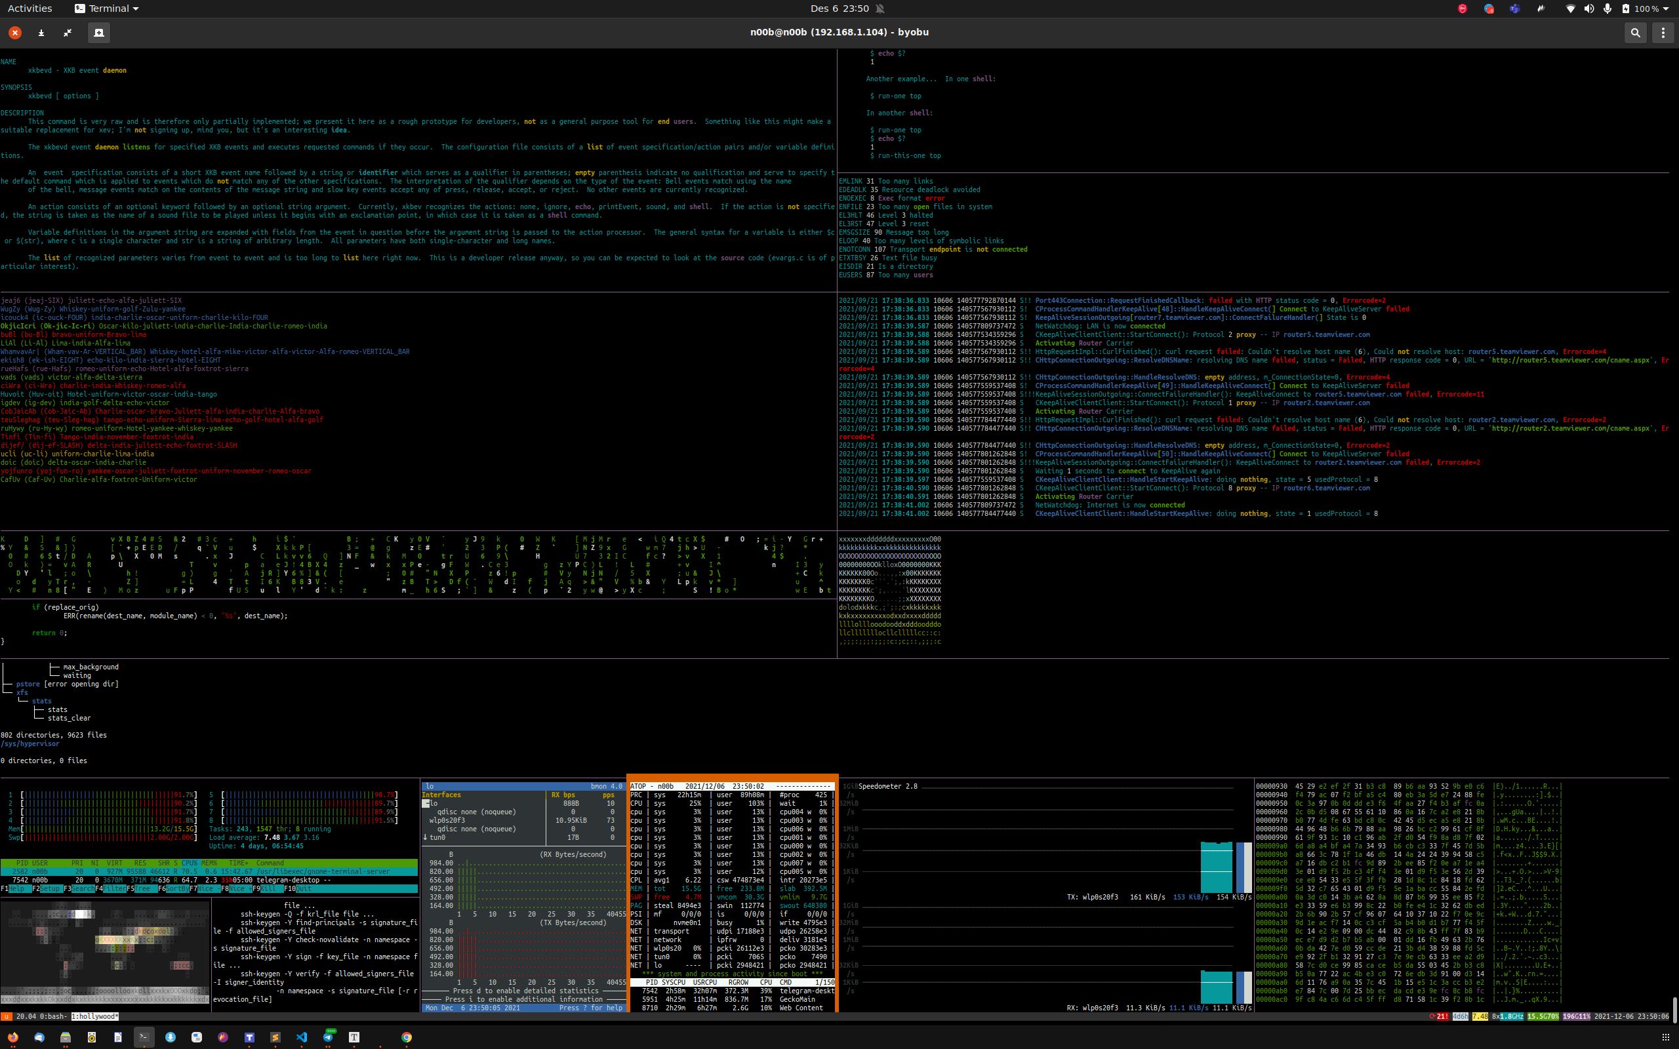
Task: Toggle the muted notification bell next to the clock
Action: tap(880, 9)
